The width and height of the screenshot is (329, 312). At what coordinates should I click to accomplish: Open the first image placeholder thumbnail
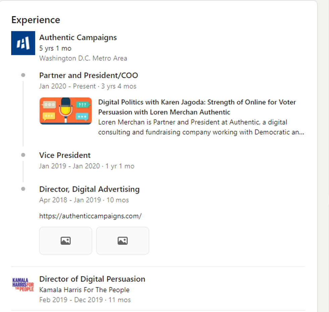click(65, 241)
